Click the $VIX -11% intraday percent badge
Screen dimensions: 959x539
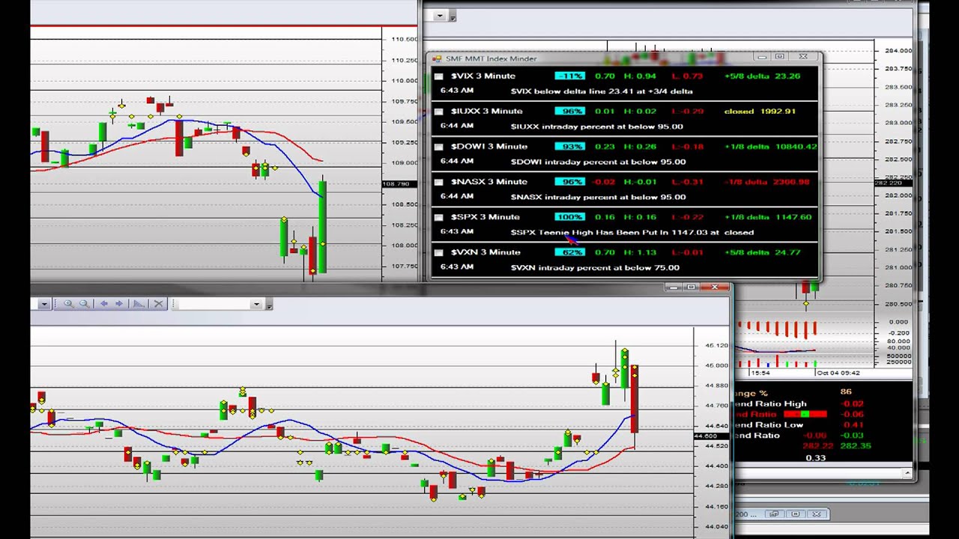(x=569, y=76)
